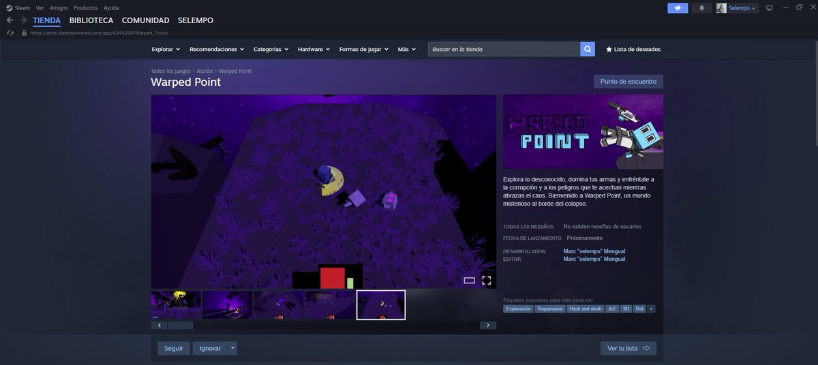Select the second screenshot thumbnail
The height and width of the screenshot is (365, 818).
[227, 304]
